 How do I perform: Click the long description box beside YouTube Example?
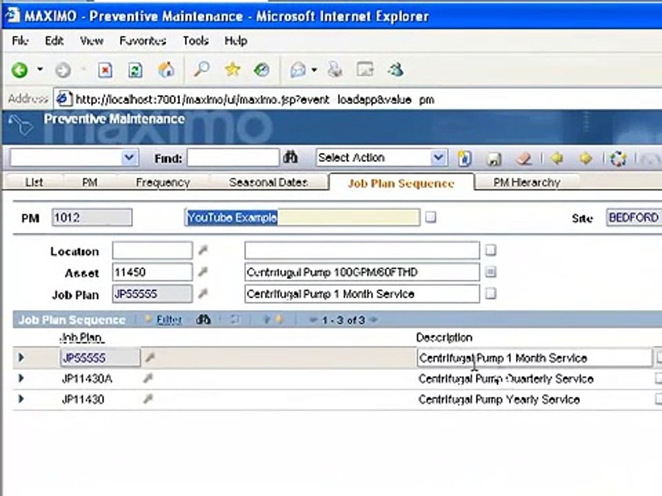pyautogui.click(x=430, y=217)
